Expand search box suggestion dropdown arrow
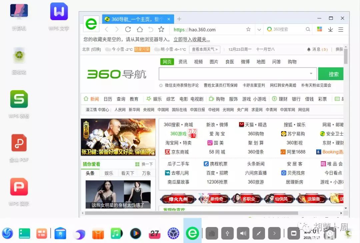Screen dimensions: 360x243 pyautogui.click(x=311, y=73)
